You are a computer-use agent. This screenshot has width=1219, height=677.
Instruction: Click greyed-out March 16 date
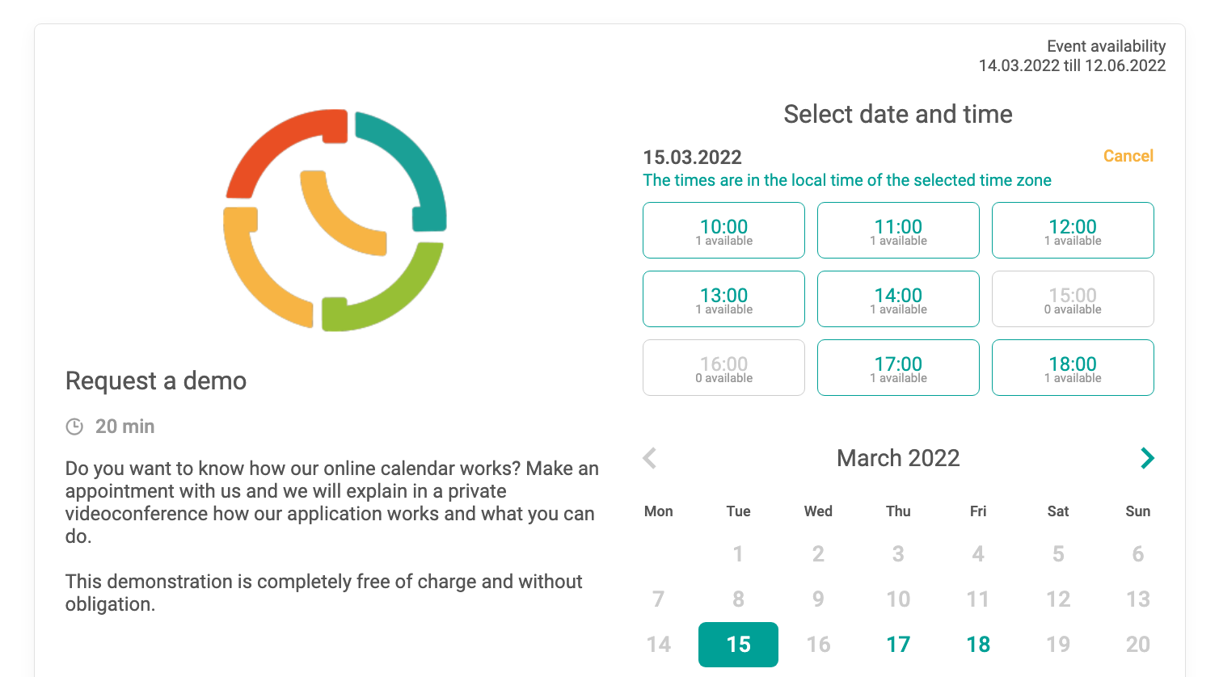[818, 644]
